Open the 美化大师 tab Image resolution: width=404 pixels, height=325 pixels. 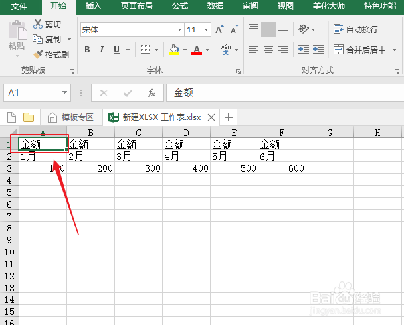329,6
